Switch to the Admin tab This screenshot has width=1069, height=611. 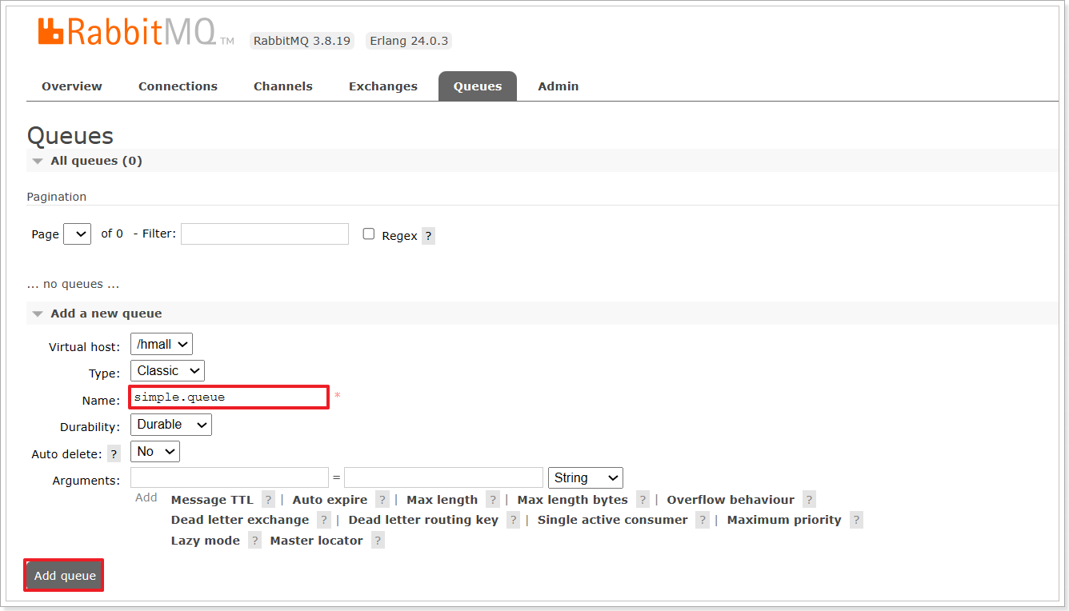[559, 86]
